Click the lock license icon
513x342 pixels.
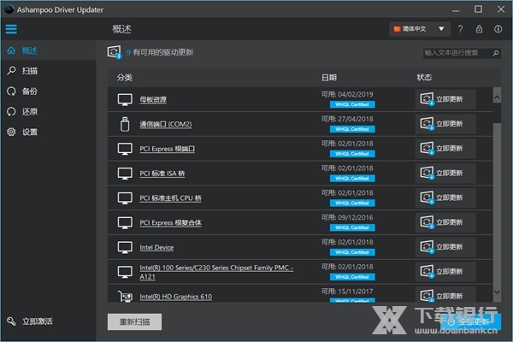[x=479, y=29]
